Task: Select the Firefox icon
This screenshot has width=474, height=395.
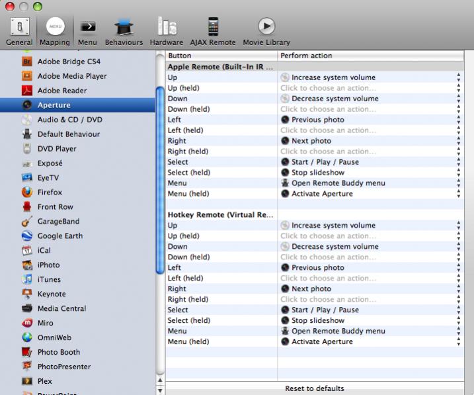Action: tap(27, 192)
